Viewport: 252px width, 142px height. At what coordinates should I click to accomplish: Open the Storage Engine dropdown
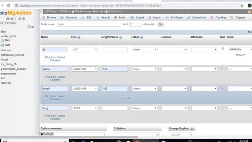pos(182,135)
